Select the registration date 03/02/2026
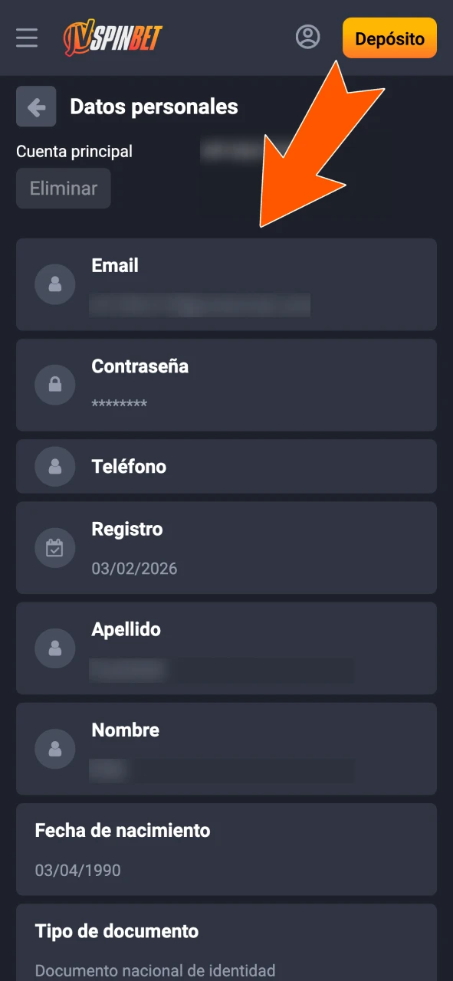The width and height of the screenshot is (453, 981). point(134,568)
